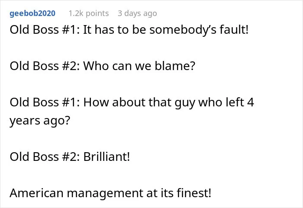The width and height of the screenshot is (303, 208).
Task: Open the geebob2020 user profile link
Action: pyautogui.click(x=32, y=13)
